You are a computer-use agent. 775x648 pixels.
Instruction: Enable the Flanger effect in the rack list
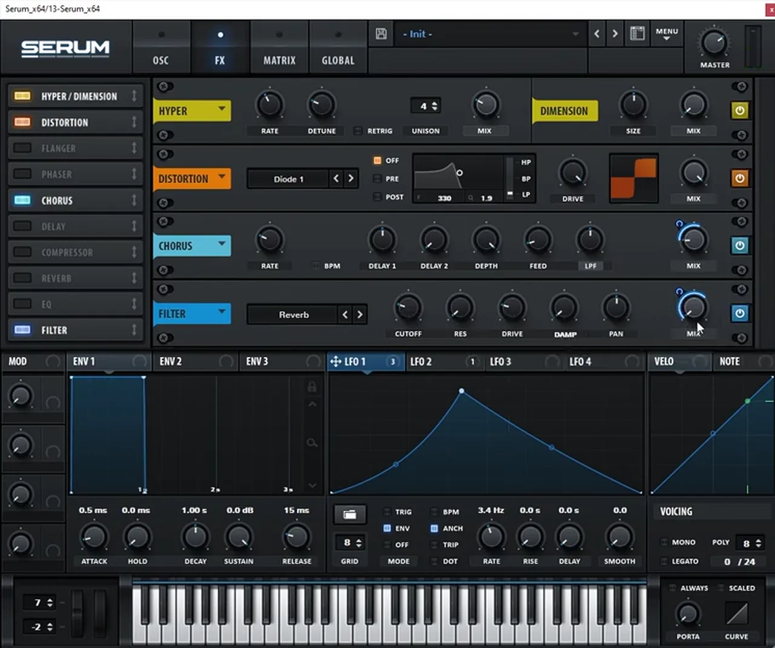tap(23, 148)
